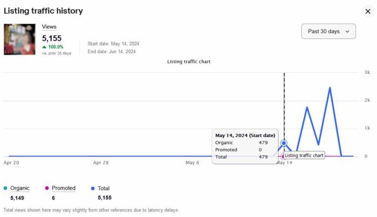Close the Listing traffic history dialog
Viewport: 377px width, 217px height.
pos(368,11)
